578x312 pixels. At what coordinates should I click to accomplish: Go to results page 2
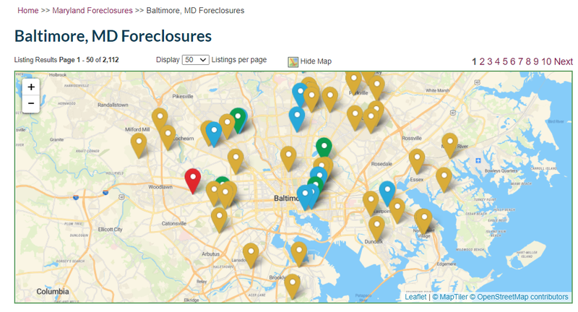tap(482, 61)
